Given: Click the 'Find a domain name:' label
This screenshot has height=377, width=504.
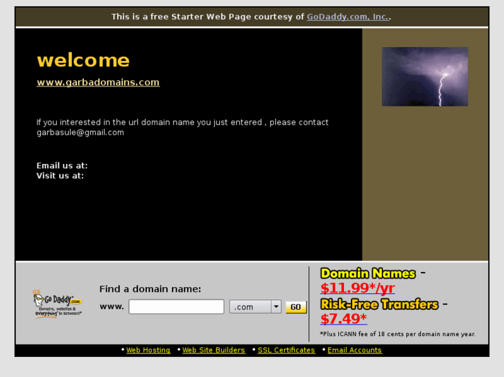Looking at the screenshot, I should pyautogui.click(x=150, y=288).
